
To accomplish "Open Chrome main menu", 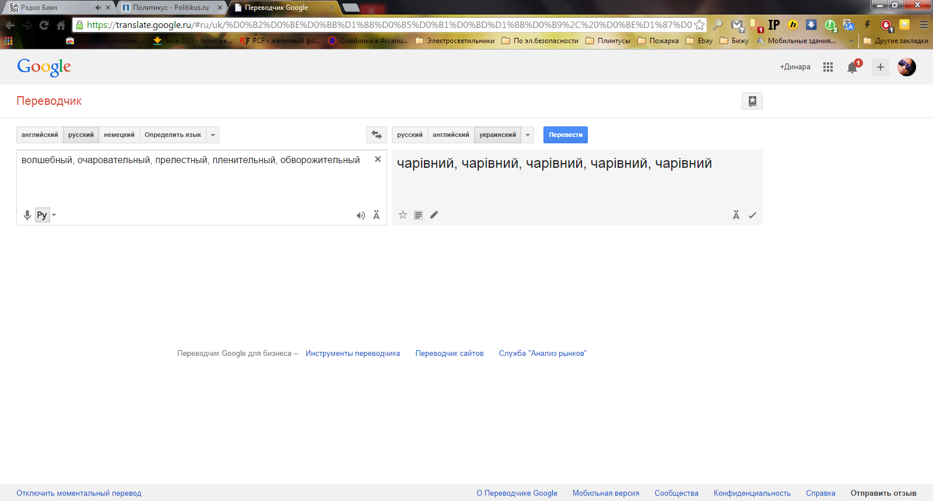I will click(x=924, y=25).
